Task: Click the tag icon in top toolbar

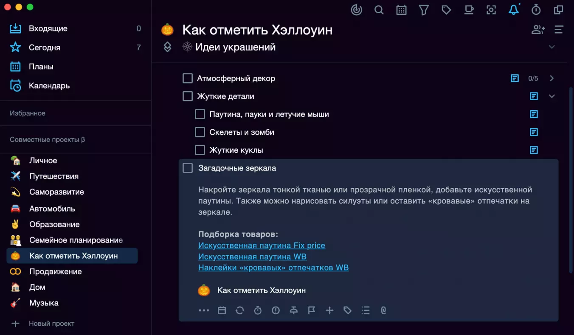Action: (x=446, y=10)
